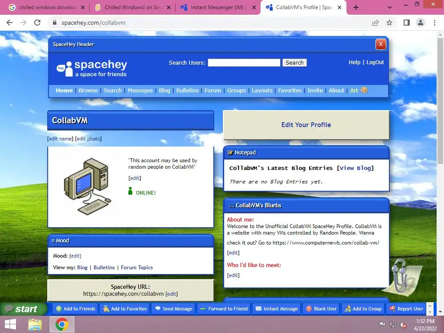Open About in the navigation bar
This screenshot has width=444, height=333.
[336, 90]
